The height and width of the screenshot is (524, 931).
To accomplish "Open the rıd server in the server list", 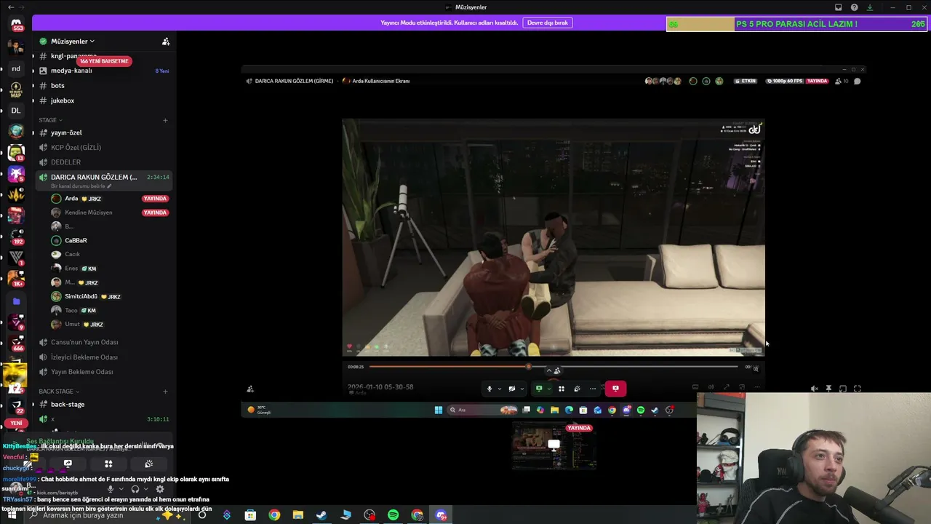I will (16, 69).
